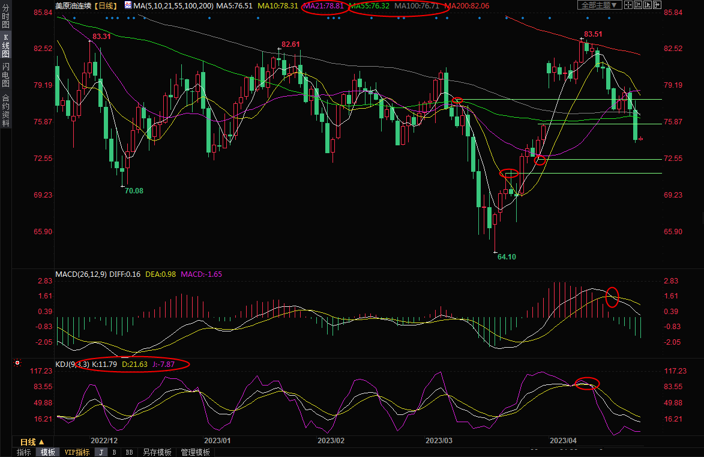Switch to 闪电图 view

point(6,74)
